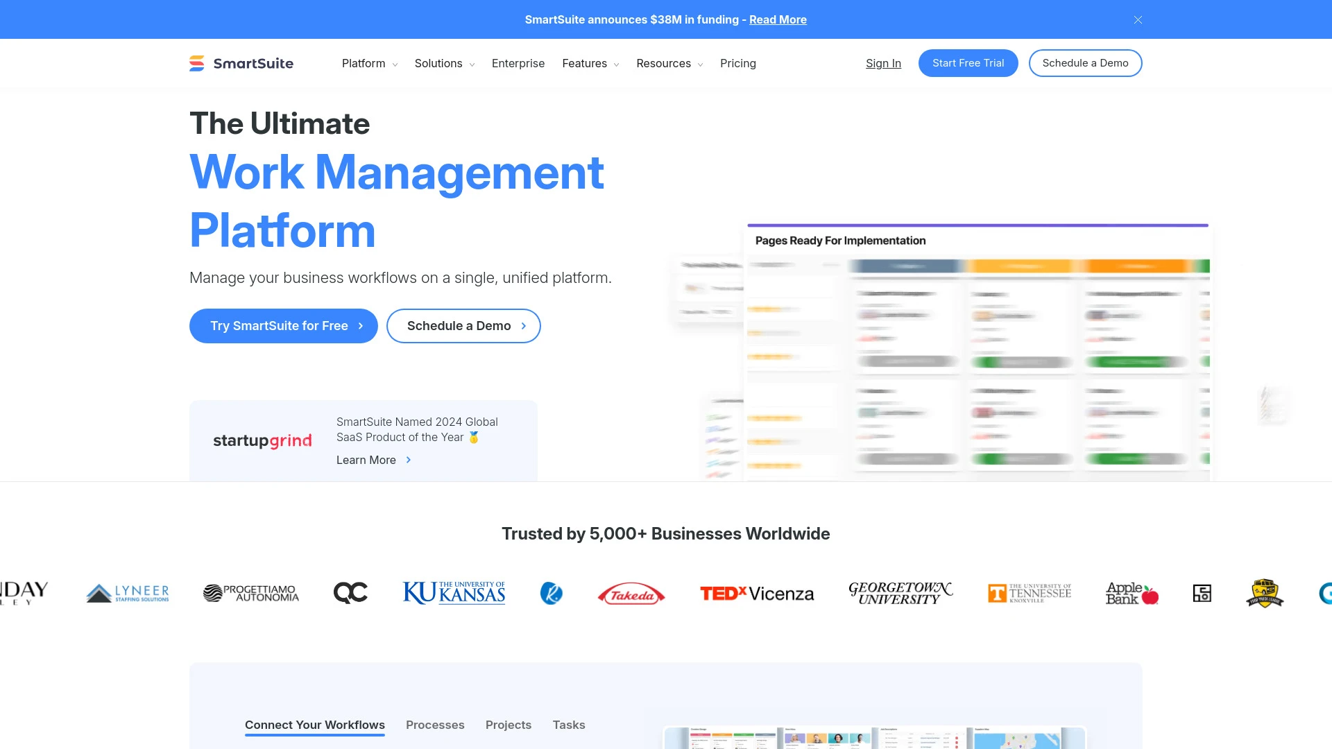Dismiss the funding announcement banner
Screen dimensions: 1332x749
coord(1138,19)
